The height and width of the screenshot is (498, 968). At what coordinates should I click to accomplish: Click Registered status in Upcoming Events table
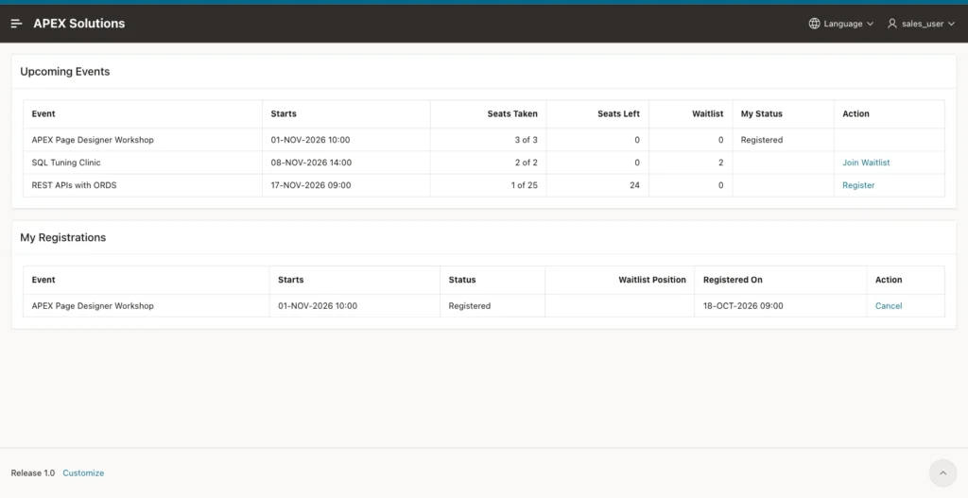(x=762, y=140)
